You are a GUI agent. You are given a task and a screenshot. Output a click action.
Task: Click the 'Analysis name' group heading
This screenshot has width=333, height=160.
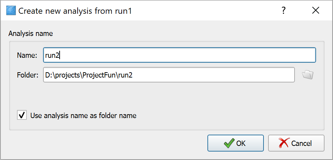click(31, 33)
